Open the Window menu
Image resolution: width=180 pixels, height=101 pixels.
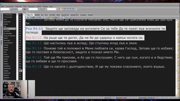pyautogui.click(x=45, y=7)
